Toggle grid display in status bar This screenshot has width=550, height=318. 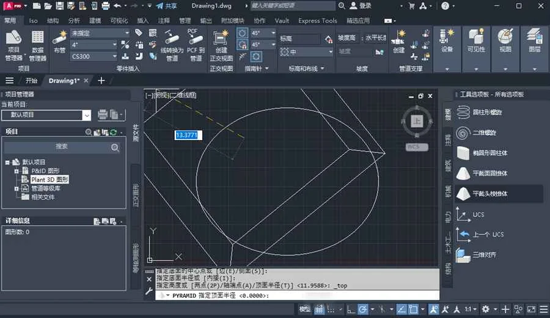pos(319,309)
